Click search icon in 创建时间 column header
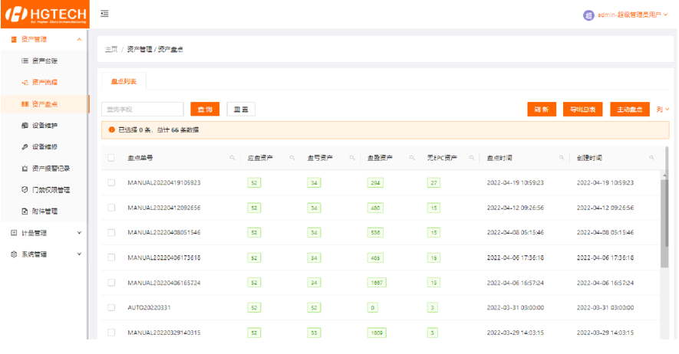 651,158
